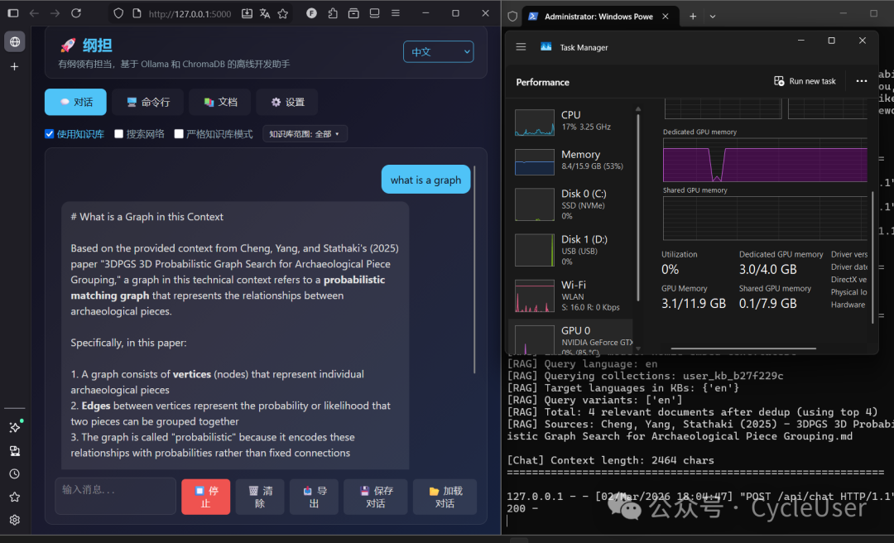Open Task Manager hamburger navigation menu
This screenshot has height=543, width=894.
[x=521, y=47]
